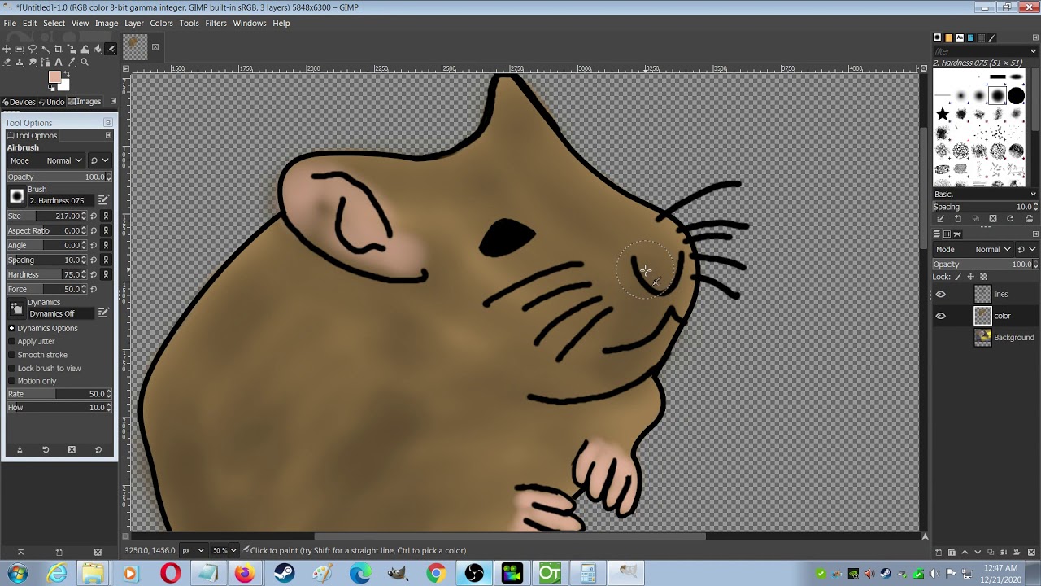The height and width of the screenshot is (586, 1041).
Task: Select the active Airbrush tool icon
Action: (111, 49)
